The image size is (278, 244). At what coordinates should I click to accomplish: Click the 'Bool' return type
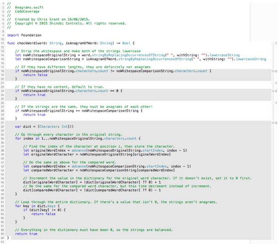point(126,43)
